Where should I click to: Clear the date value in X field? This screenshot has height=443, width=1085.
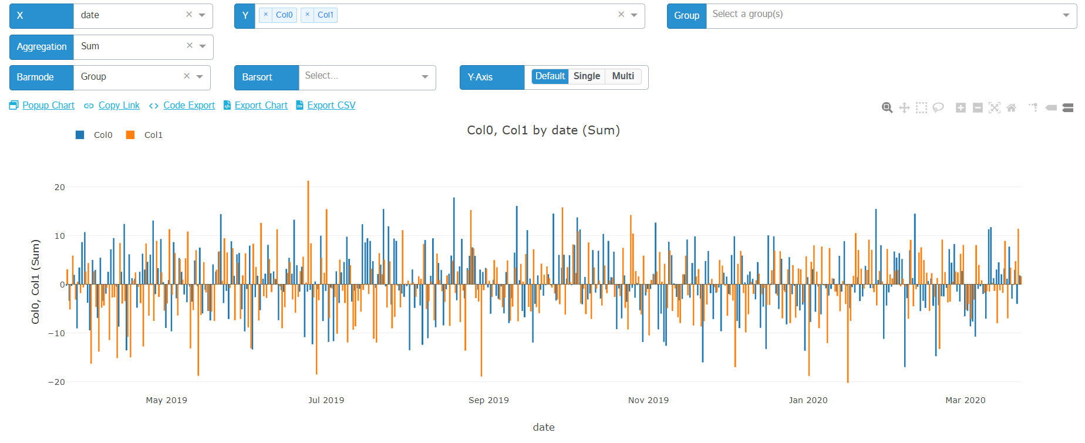coord(189,15)
